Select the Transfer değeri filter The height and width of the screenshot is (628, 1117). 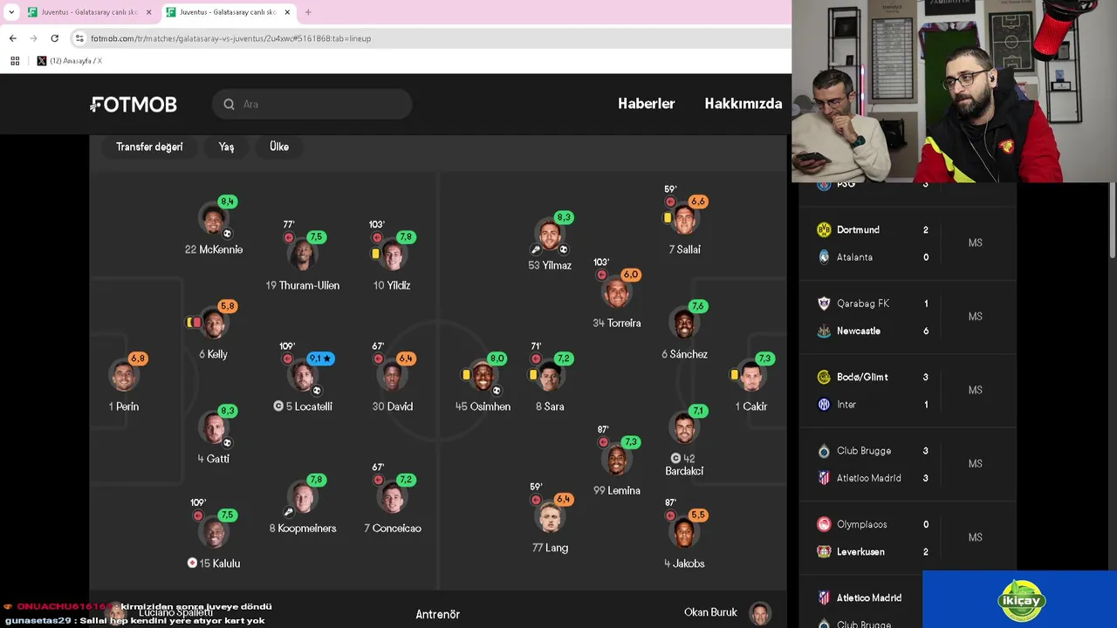pos(149,147)
